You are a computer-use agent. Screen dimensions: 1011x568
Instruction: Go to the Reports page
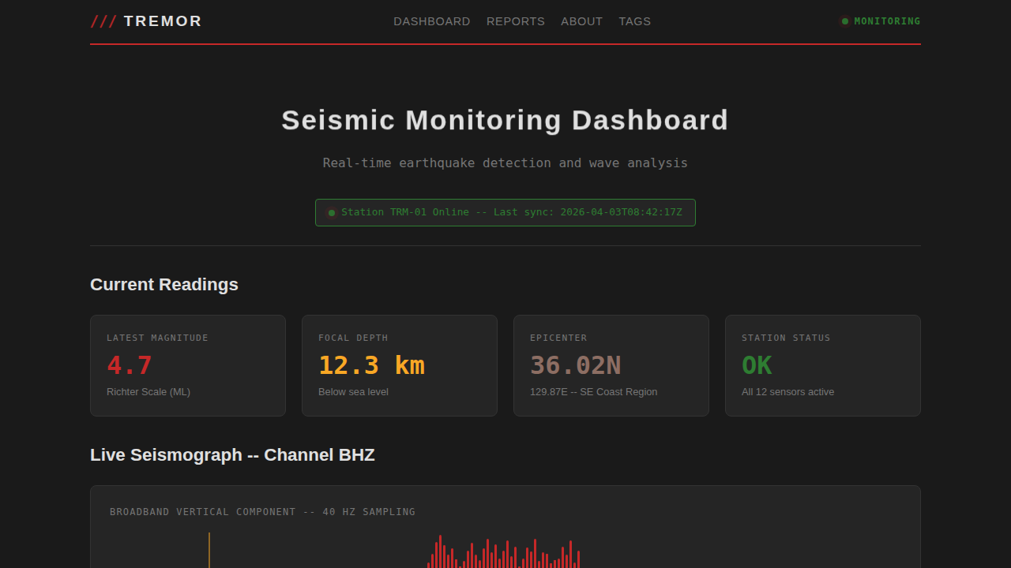tap(515, 21)
